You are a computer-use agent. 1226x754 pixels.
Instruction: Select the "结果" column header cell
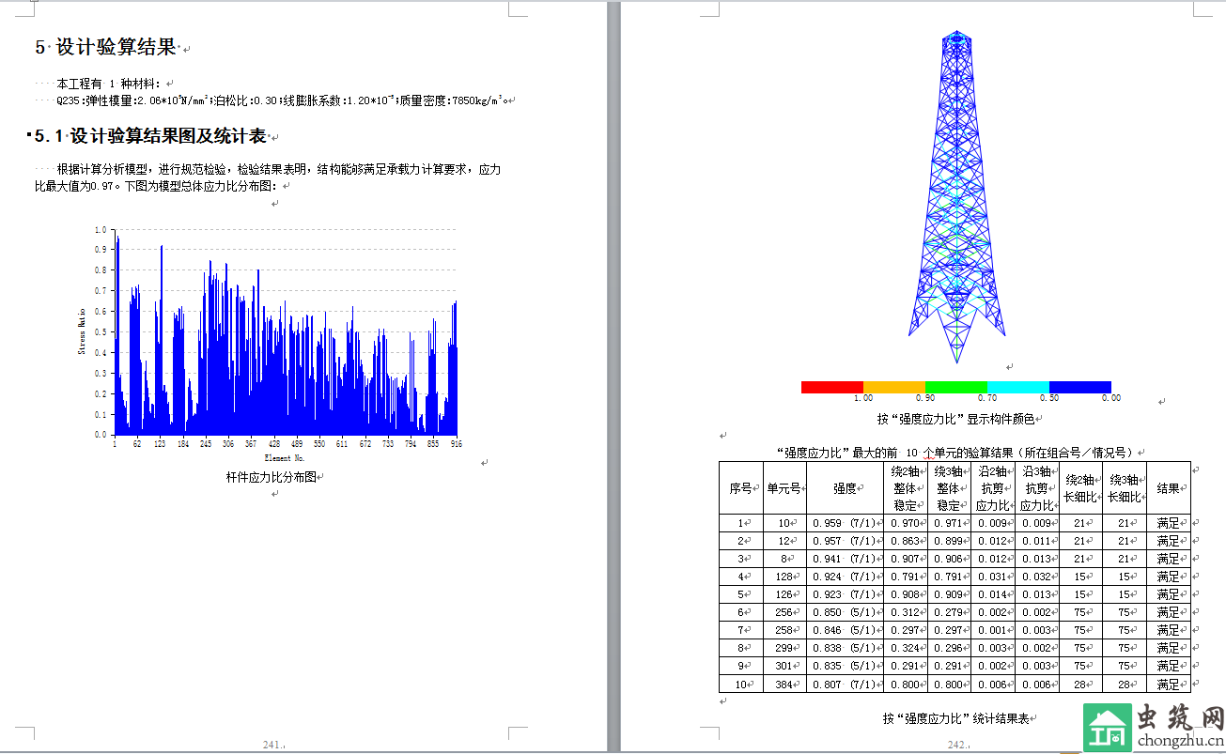tap(1168, 488)
